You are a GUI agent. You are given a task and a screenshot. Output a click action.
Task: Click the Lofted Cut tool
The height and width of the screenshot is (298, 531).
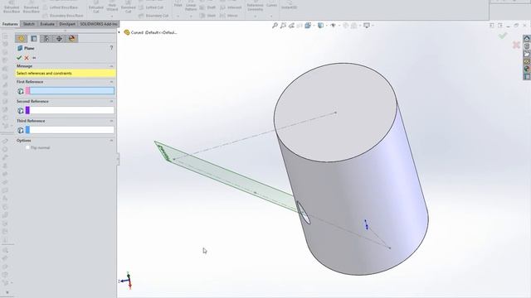(x=151, y=7)
